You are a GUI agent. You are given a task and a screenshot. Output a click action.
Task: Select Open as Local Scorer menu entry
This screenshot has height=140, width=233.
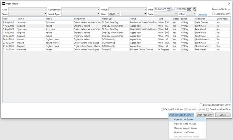click(x=187, y=132)
